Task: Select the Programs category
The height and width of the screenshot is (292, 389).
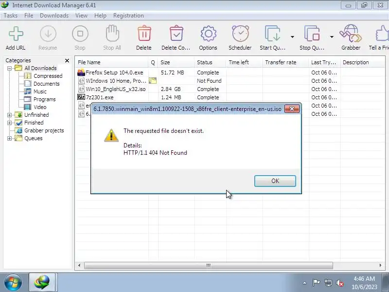Action: click(44, 99)
